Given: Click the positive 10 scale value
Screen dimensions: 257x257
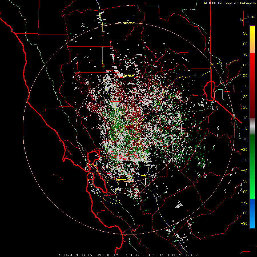Looking at the screenshot, I should point(245,118).
